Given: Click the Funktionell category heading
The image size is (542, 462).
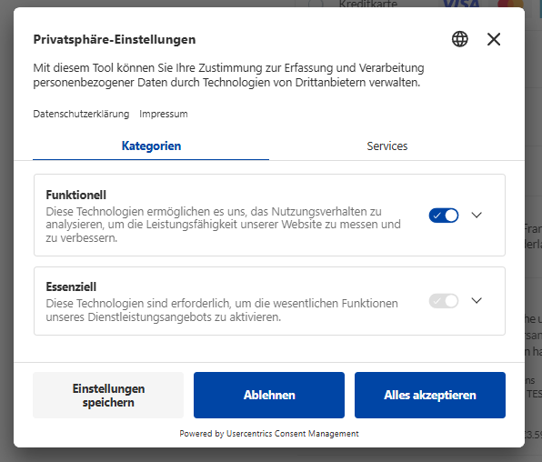Looking at the screenshot, I should [x=76, y=195].
